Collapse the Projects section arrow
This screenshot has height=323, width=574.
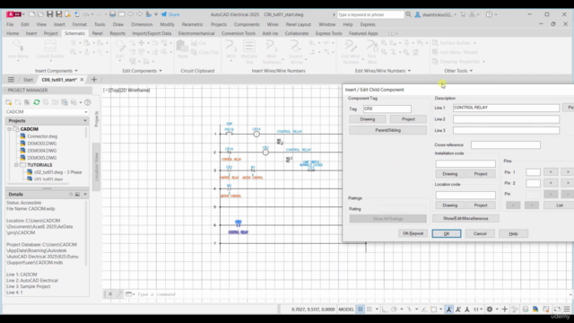point(85,120)
